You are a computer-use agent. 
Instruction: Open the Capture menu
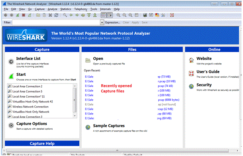[40, 9]
